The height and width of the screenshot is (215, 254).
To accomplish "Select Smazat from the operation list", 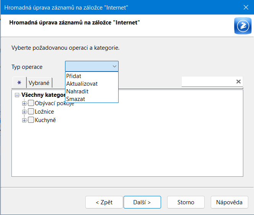I will (75, 99).
